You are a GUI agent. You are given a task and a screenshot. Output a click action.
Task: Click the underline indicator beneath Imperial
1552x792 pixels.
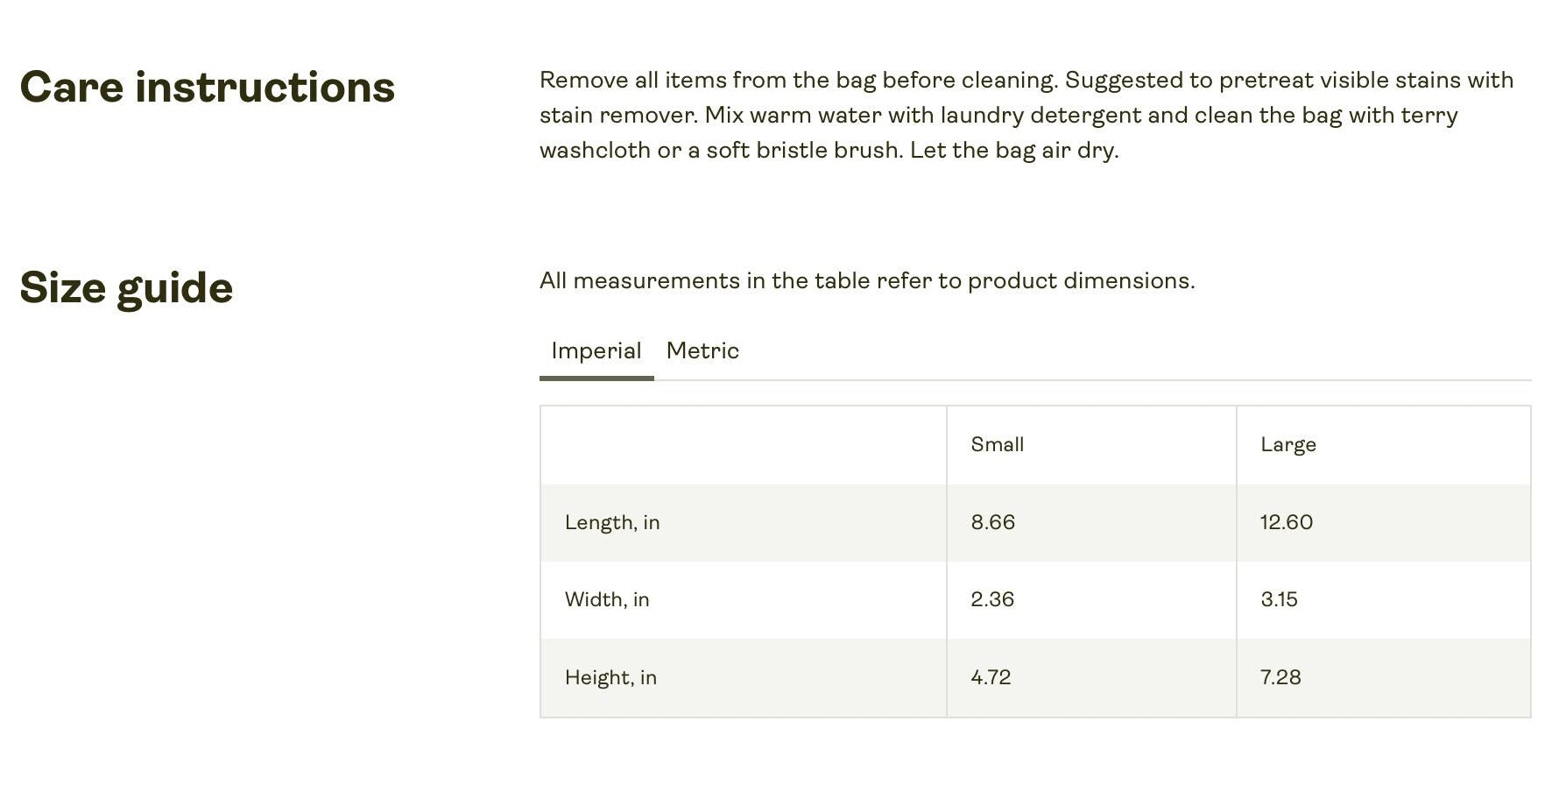pos(596,378)
